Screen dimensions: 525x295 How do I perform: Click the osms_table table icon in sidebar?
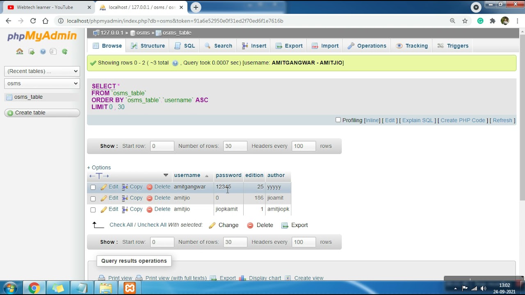[x=9, y=97]
